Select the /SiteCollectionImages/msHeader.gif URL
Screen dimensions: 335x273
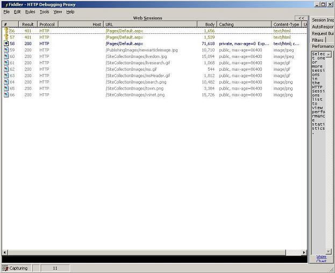tap(138, 76)
